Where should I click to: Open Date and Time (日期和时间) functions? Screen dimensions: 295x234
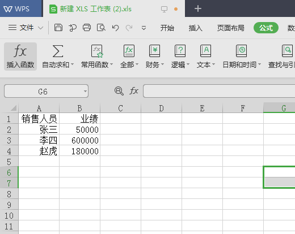click(241, 51)
